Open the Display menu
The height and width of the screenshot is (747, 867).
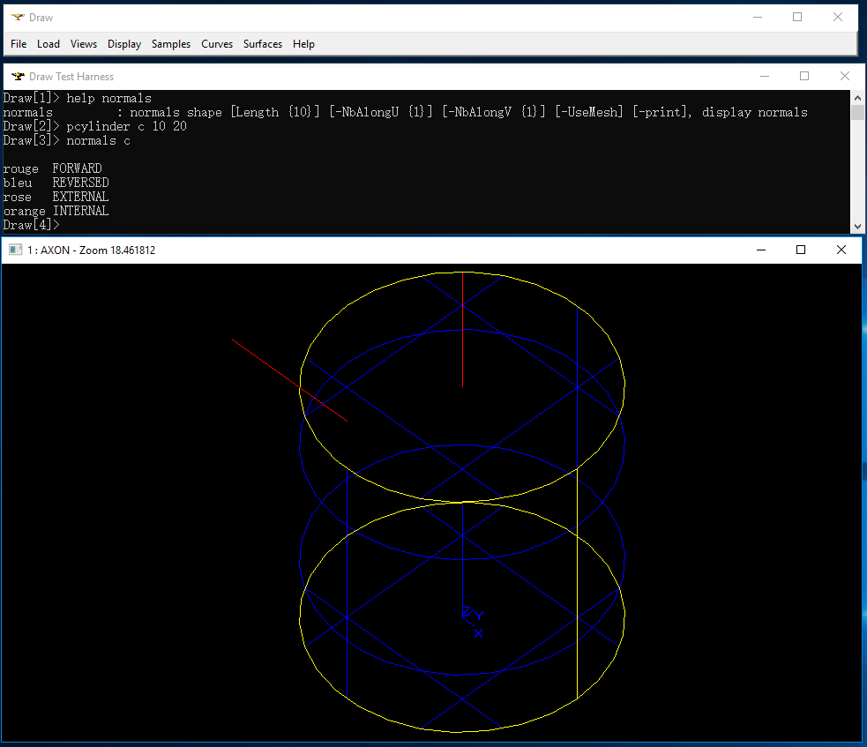pyautogui.click(x=123, y=44)
